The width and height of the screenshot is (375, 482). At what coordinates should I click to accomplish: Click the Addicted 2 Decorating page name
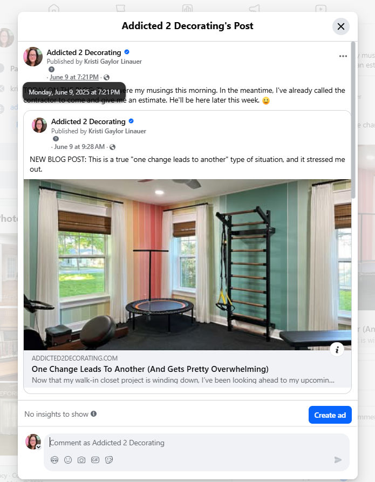tap(84, 52)
